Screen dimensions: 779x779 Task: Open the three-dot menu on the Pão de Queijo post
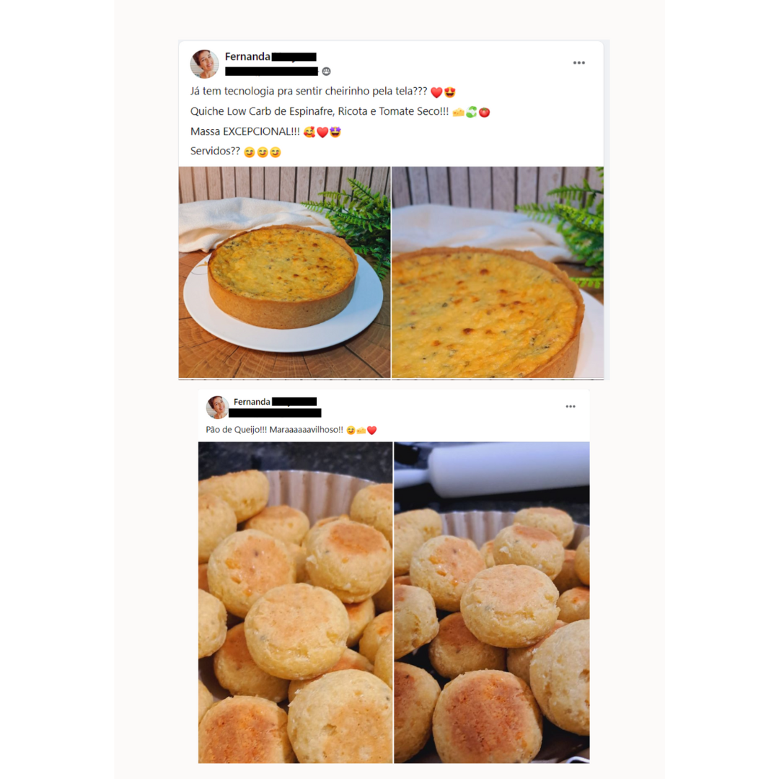click(571, 406)
